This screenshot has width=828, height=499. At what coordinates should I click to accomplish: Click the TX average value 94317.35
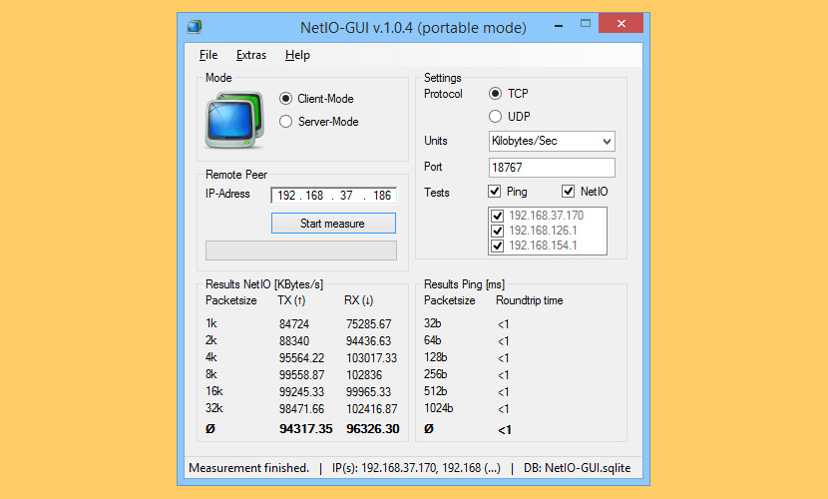305,429
